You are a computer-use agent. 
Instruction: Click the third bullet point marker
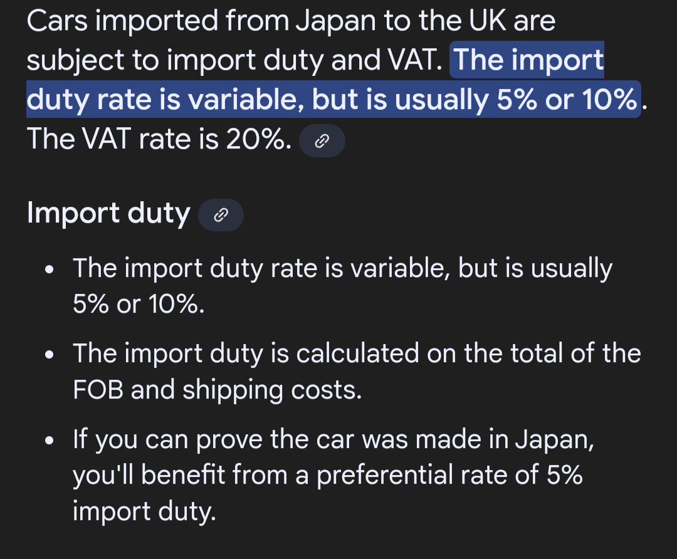pyautogui.click(x=50, y=441)
